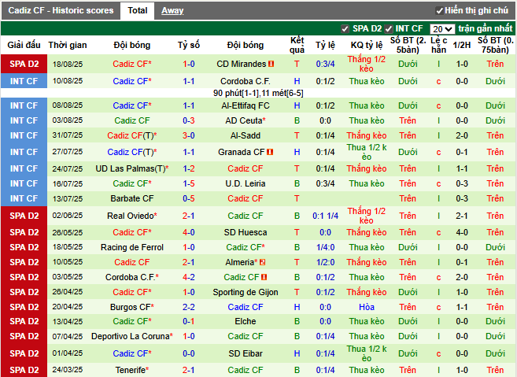The height and width of the screenshot is (377, 517).
Task: Click the 90 phút[1-1],11 mét[6-5] note
Action: 258,94
